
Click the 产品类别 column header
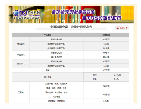point(48,35)
